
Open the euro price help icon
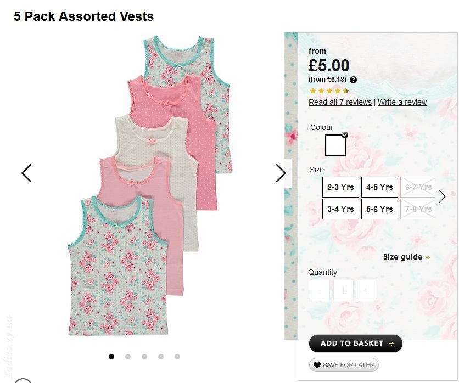[354, 80]
